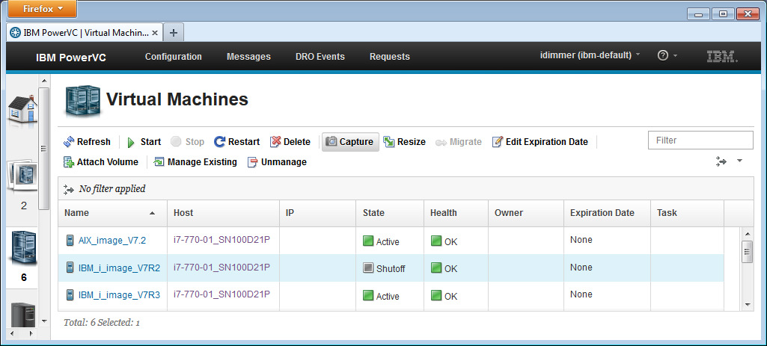Click OK health in IBM_i_image_V7R2 row
Image resolution: width=767 pixels, height=346 pixels.
[444, 268]
